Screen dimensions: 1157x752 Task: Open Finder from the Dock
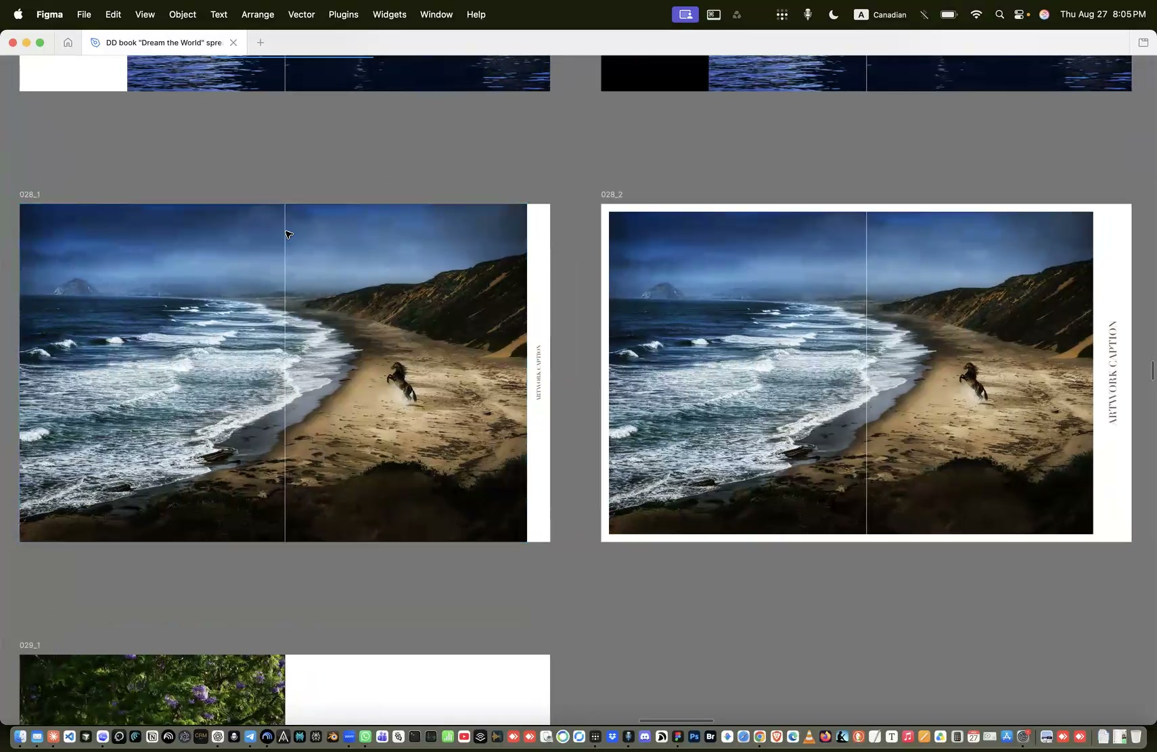(20, 736)
